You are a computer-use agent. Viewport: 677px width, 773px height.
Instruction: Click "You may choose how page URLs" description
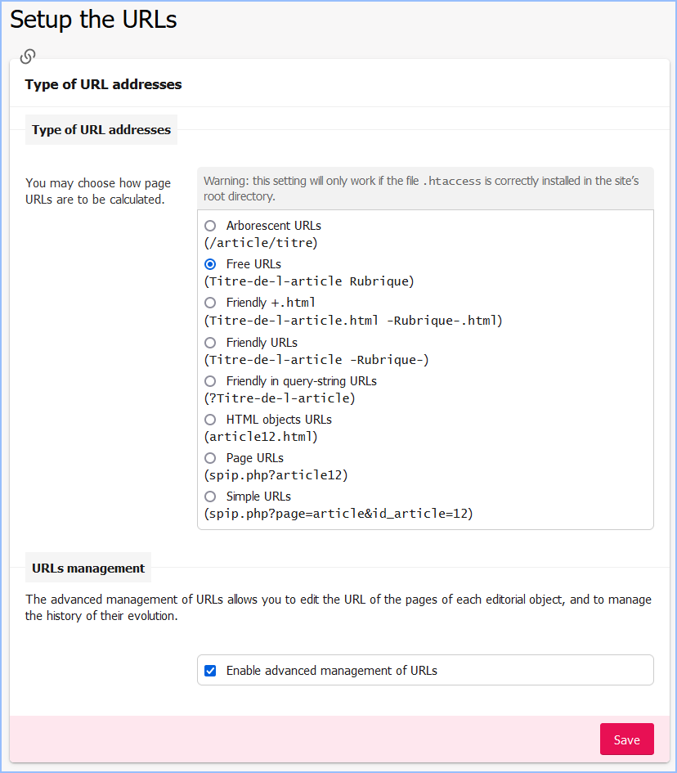point(98,191)
